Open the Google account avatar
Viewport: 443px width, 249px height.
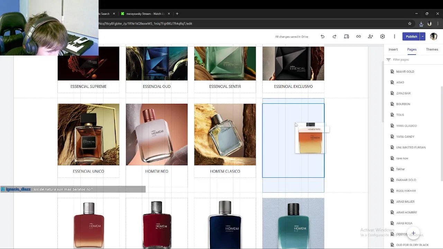(x=434, y=36)
